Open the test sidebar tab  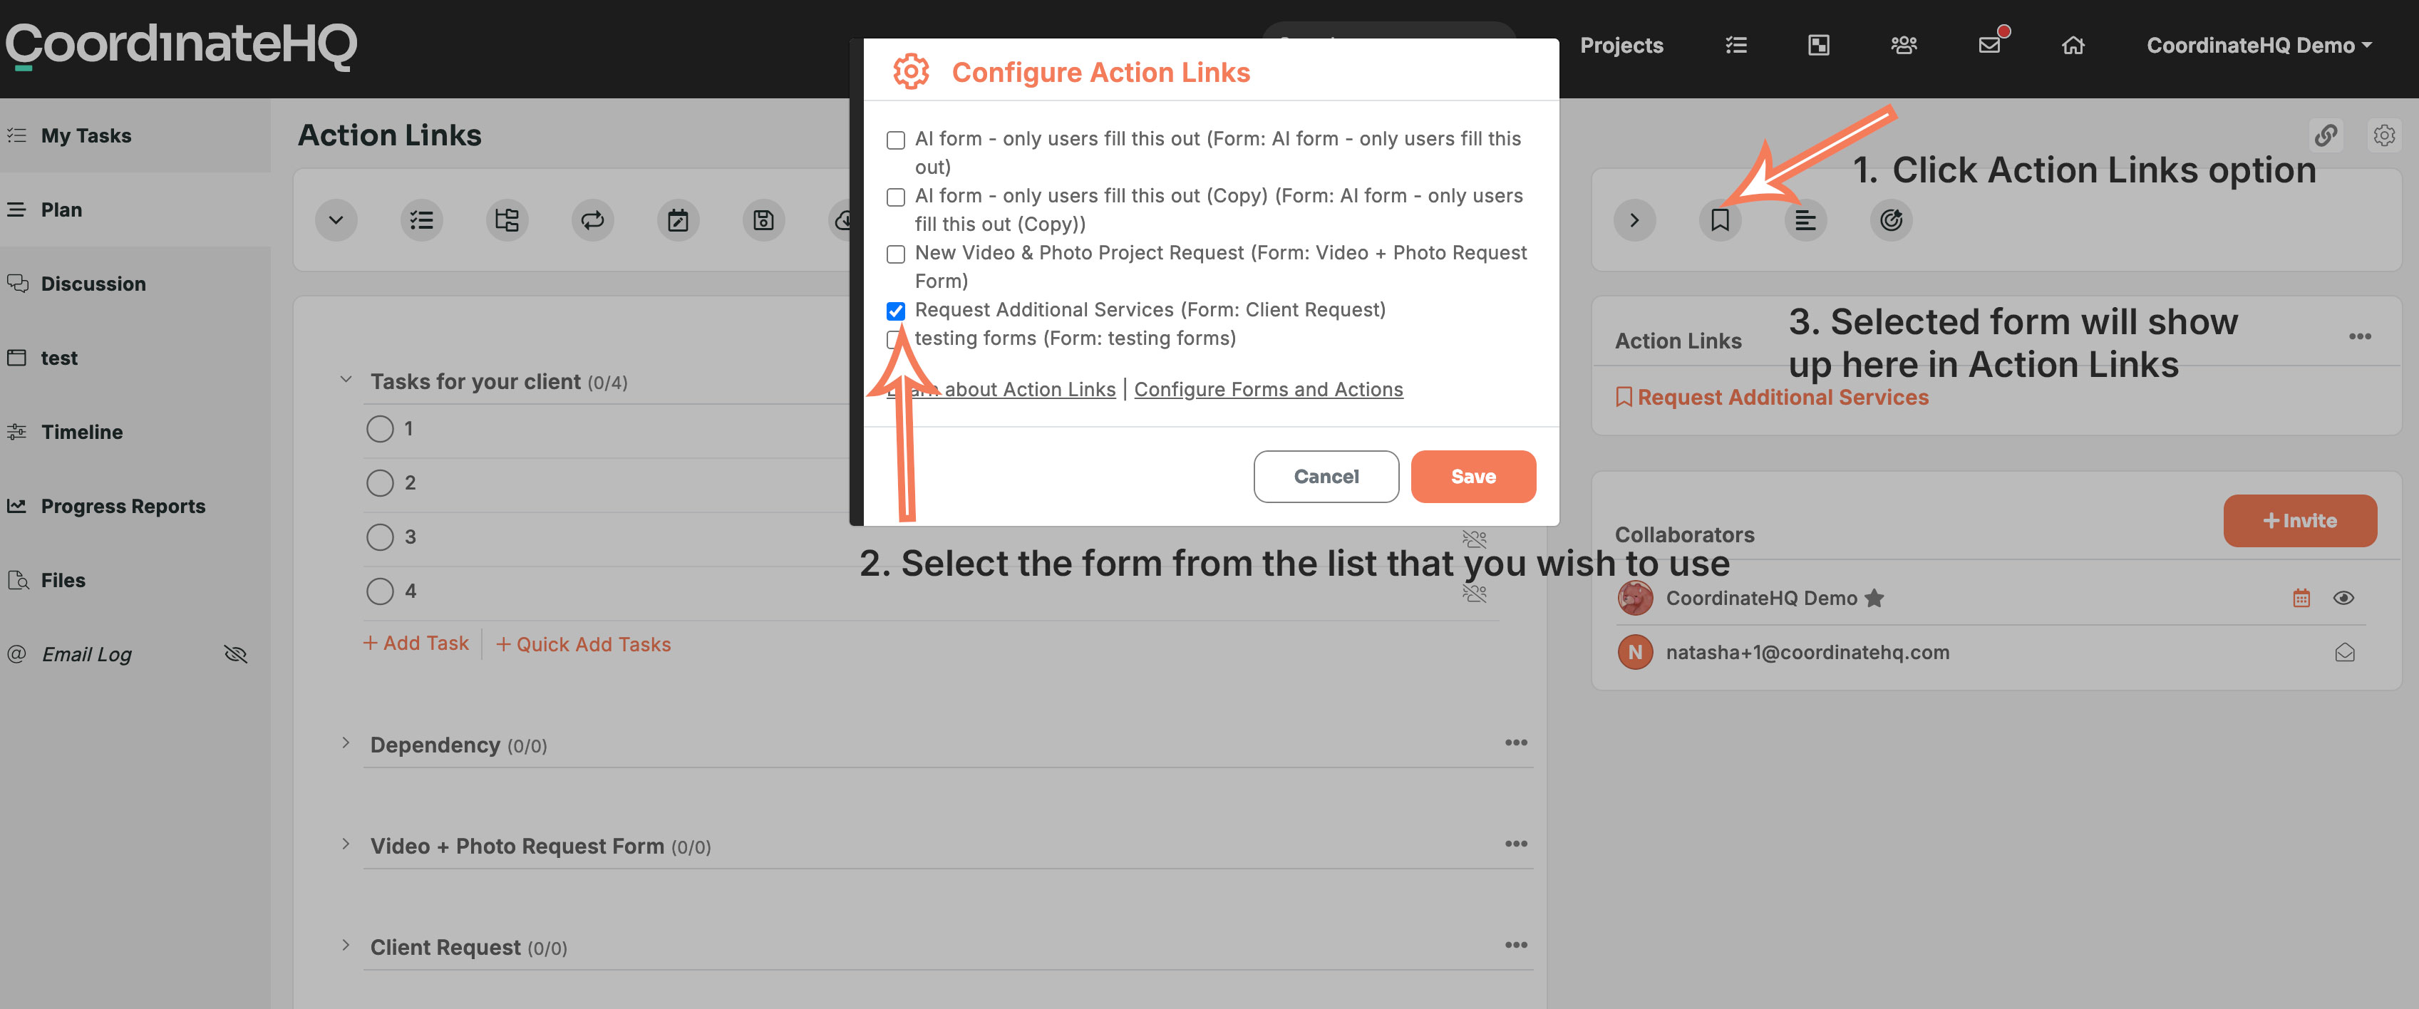point(135,358)
